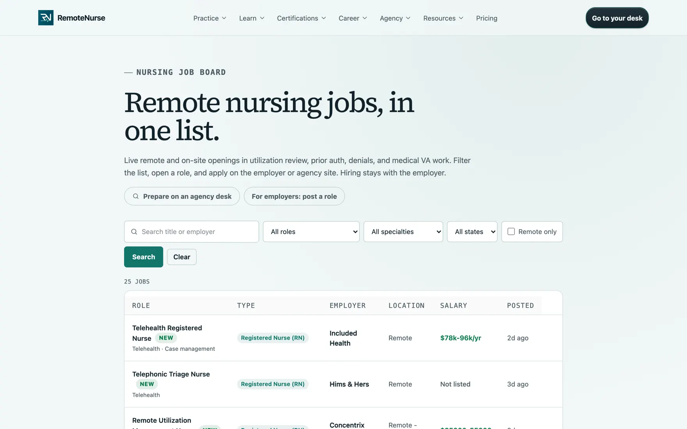Click the magnifier icon in search field
This screenshot has width=687, height=429.
point(134,232)
